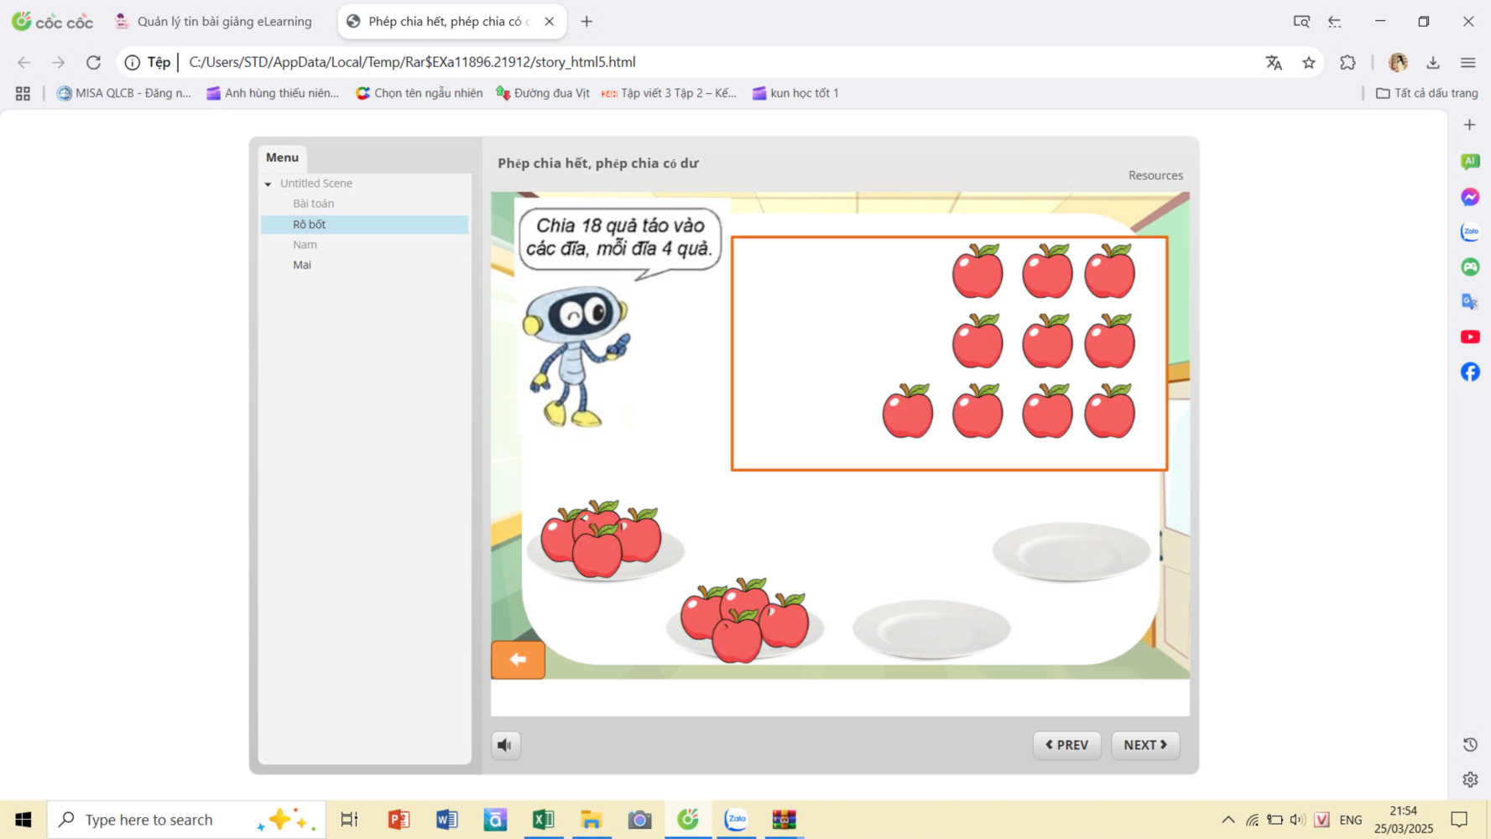Open the Mai slide in menu

click(x=302, y=265)
